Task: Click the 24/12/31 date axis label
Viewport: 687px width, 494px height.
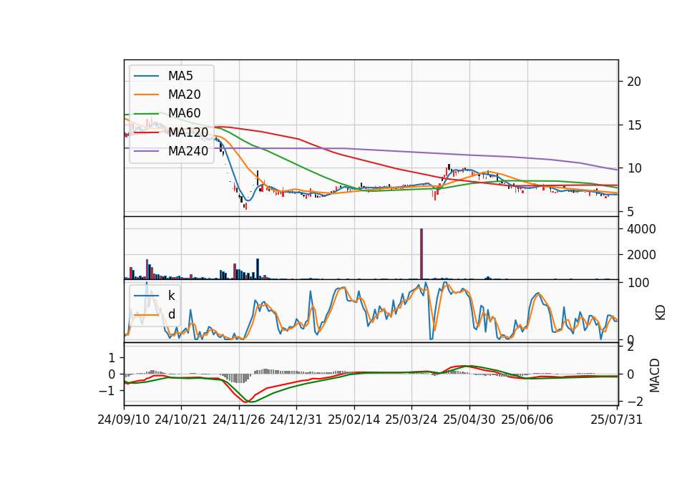Action: click(296, 420)
